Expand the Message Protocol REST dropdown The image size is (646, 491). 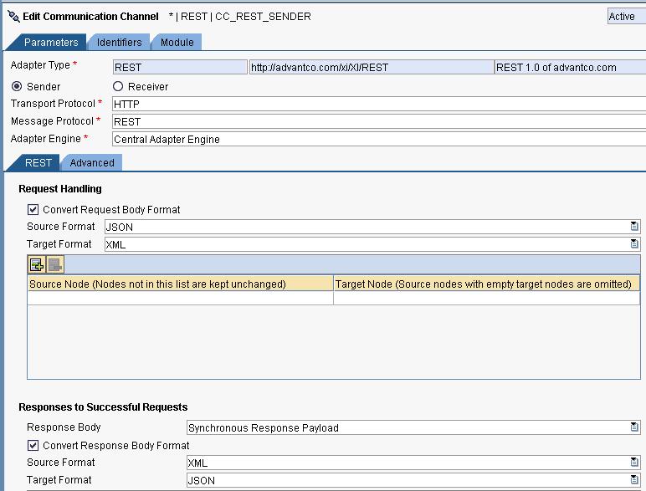point(377,121)
